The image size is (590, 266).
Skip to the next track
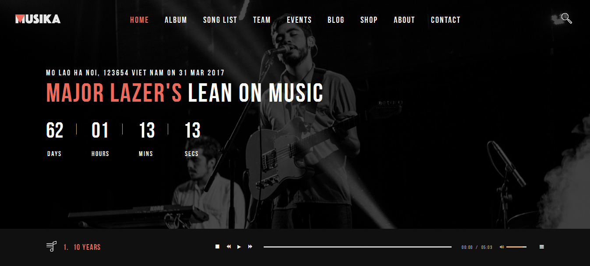pos(250,247)
